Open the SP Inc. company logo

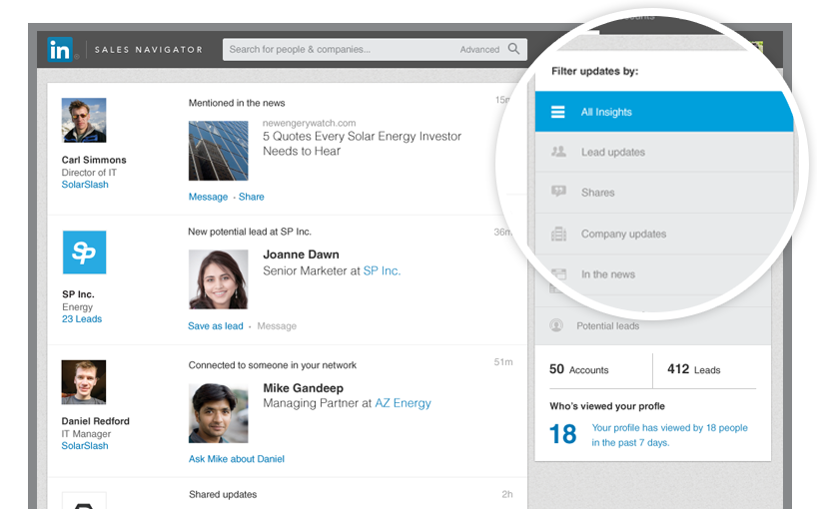[85, 253]
